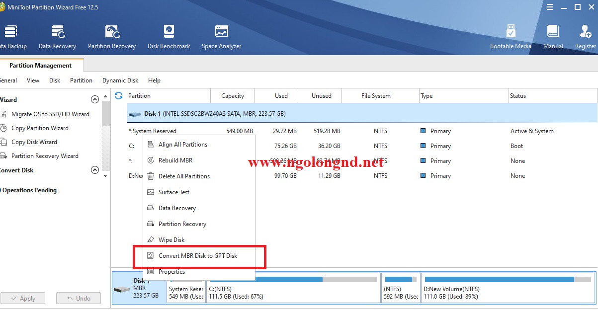This screenshot has height=312, width=598.
Task: Open the Disk Benchmark tool
Action: (x=169, y=37)
